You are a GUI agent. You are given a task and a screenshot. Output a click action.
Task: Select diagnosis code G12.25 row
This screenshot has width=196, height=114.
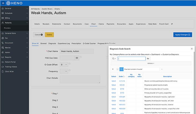(114, 85)
